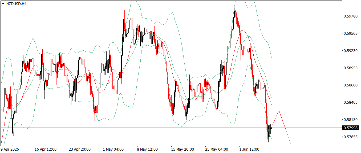Click the NZDUSD,H4 chart title

pyautogui.click(x=16, y=3)
